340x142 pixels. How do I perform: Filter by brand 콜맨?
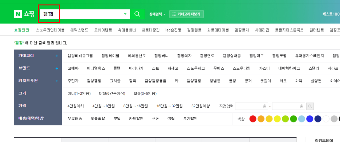pos(117,68)
